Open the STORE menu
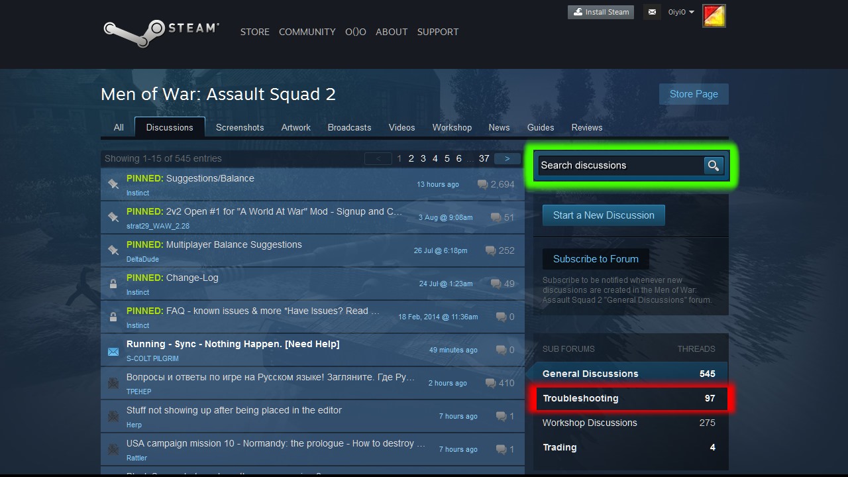The height and width of the screenshot is (477, 848). (255, 32)
